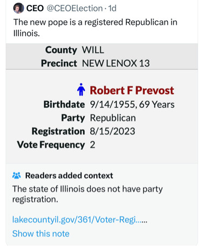Click the blue person icon beside Robert F Prevost

tap(81, 90)
